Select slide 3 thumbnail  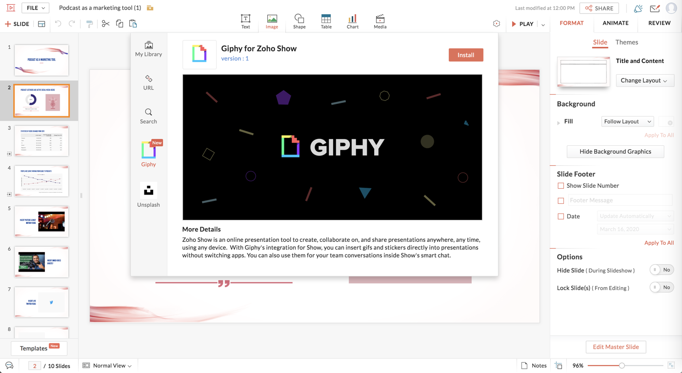point(41,141)
